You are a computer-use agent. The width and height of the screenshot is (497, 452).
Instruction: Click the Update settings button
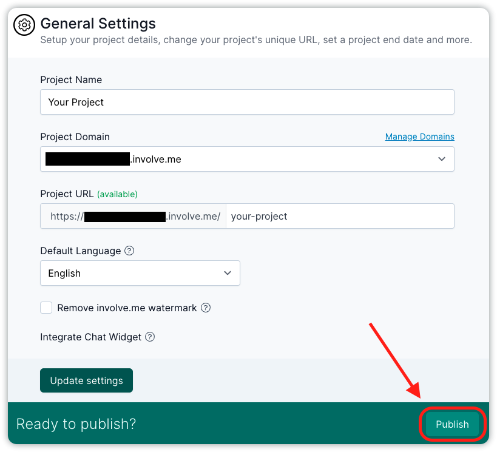click(87, 380)
